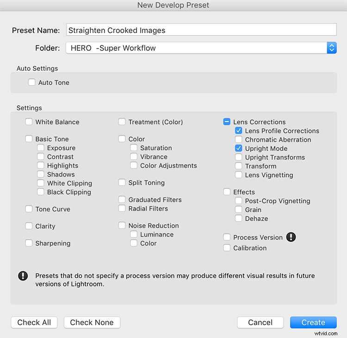Check the White Balance option
The height and width of the screenshot is (338, 347).
click(x=29, y=122)
